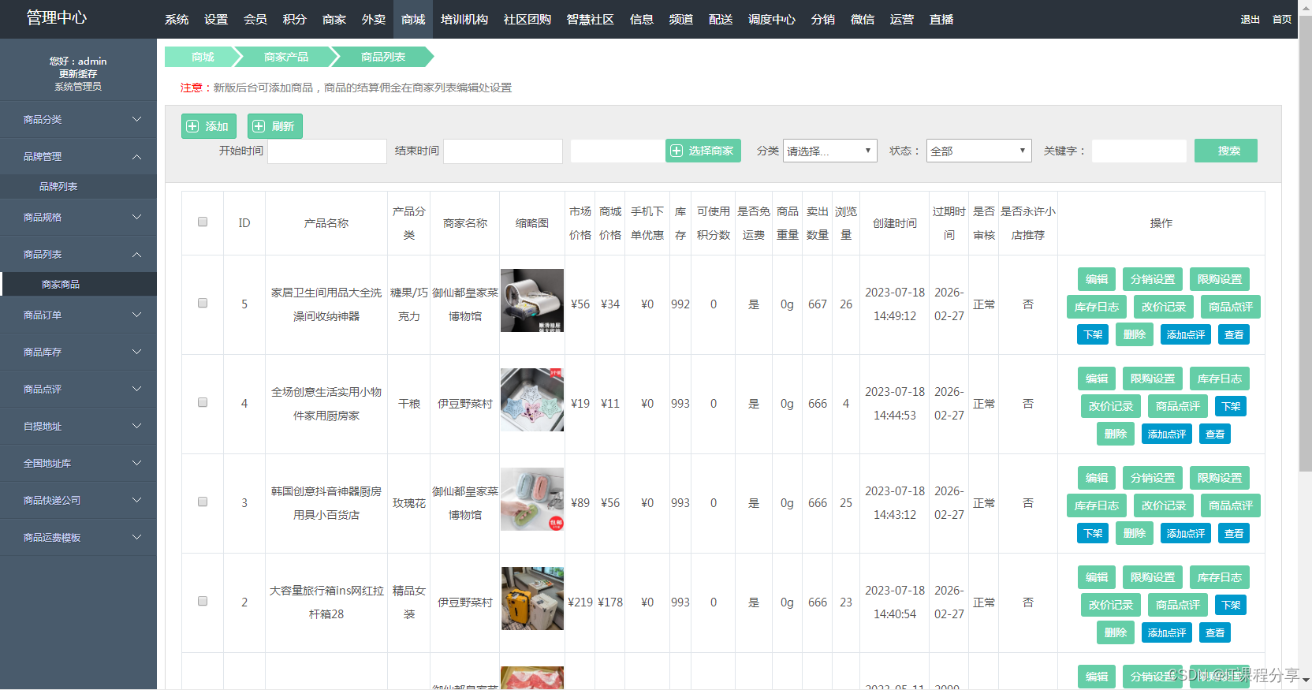Expand the 商品库存 sidebar menu
The image size is (1312, 690).
(x=78, y=352)
